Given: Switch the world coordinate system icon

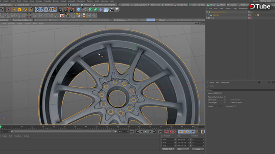Looking at the screenshot, I should [54, 9].
